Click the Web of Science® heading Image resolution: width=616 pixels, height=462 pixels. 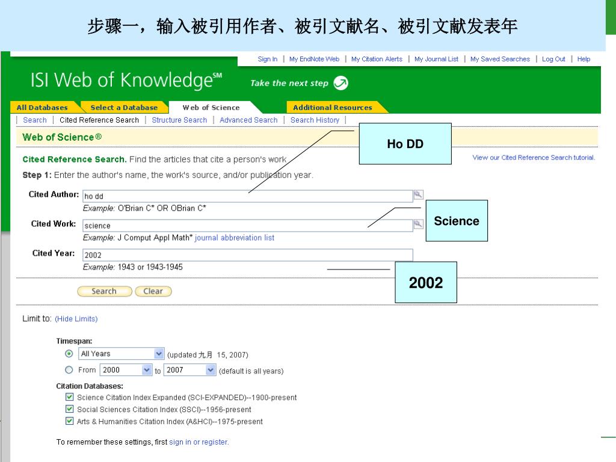coord(62,137)
